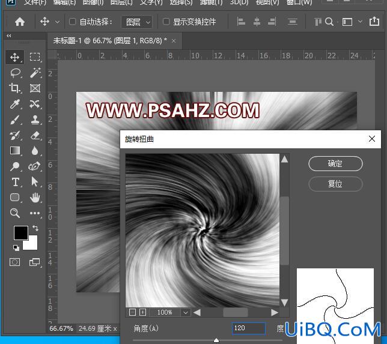Select the Eyedropper tool
387x344 pixels.
coord(15,104)
